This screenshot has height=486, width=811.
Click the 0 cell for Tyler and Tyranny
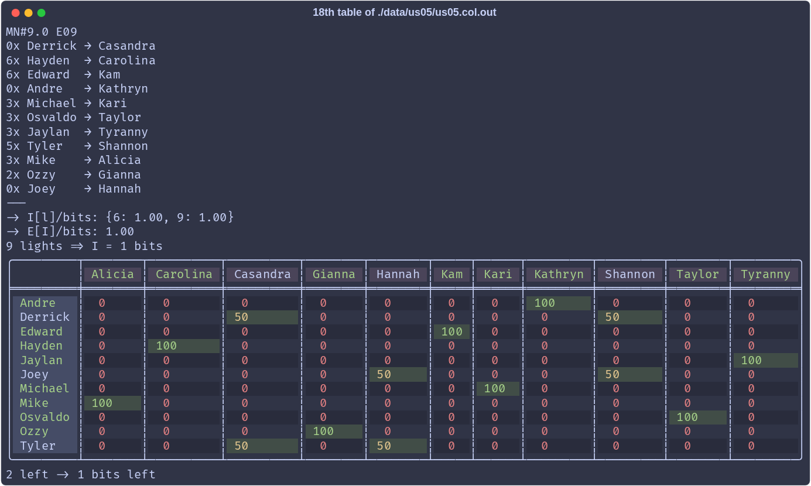tap(766, 446)
